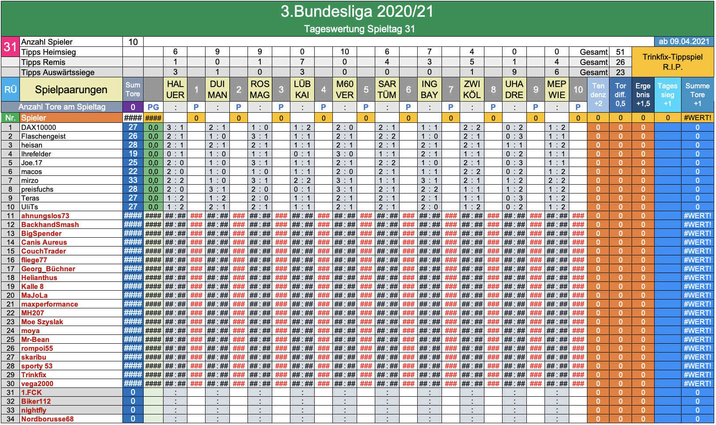This screenshot has width=716, height=425.
Task: Click the pink matchday number 31 cell
Action: click(x=10, y=47)
